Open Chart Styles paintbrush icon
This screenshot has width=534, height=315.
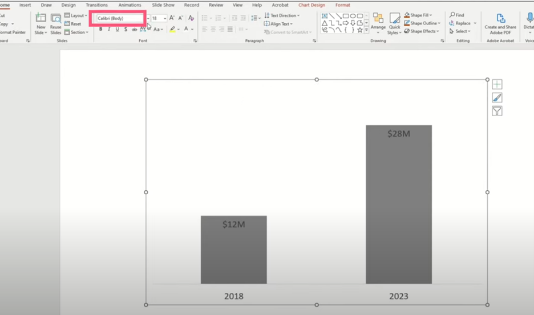(497, 98)
